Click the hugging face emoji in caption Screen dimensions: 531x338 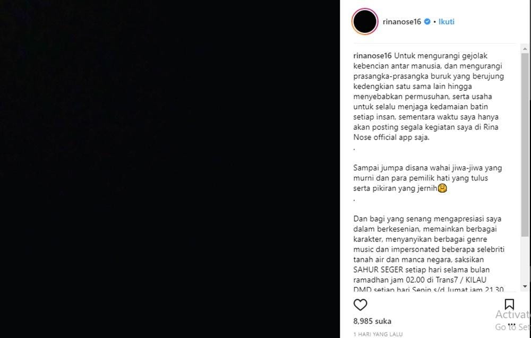tap(442, 188)
